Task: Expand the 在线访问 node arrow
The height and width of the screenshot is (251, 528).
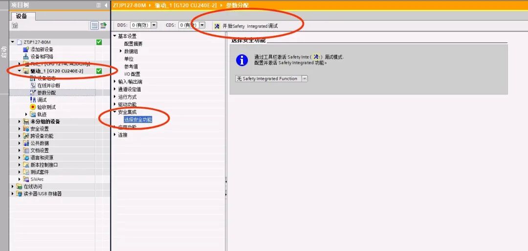Action: coord(13,186)
